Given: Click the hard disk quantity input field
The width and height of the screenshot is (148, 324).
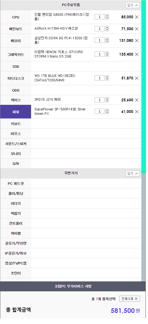Looking at the screenshot, I should click(x=100, y=78).
